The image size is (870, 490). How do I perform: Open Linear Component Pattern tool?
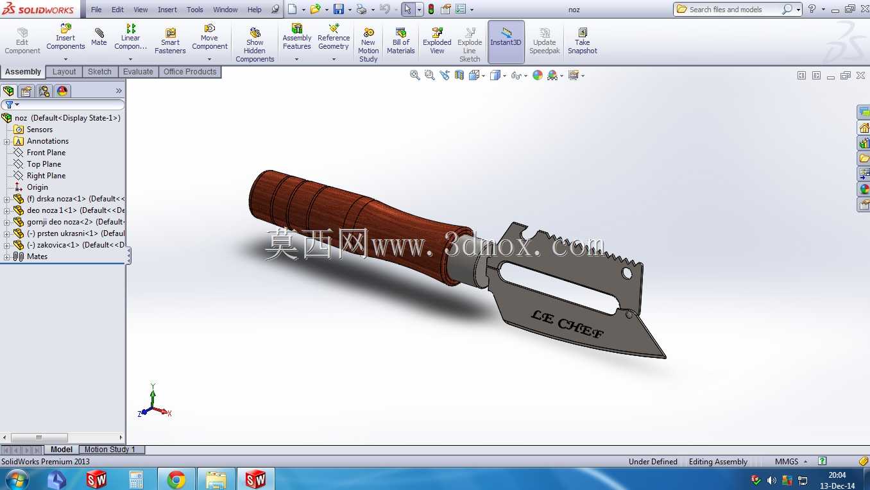pyautogui.click(x=130, y=37)
